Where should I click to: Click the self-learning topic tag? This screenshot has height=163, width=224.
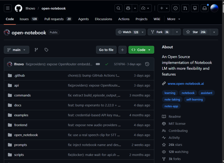(x=194, y=99)
